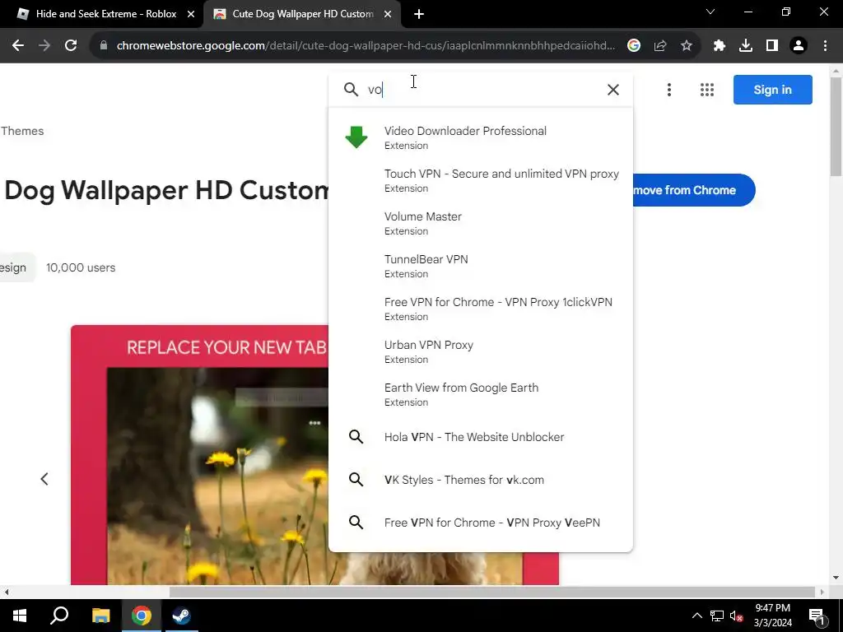Select TunnelBear VPN suggestion

click(x=481, y=266)
